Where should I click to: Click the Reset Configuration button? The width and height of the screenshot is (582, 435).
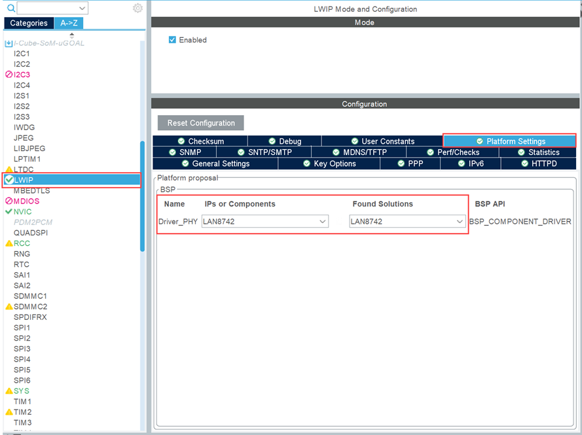click(201, 123)
